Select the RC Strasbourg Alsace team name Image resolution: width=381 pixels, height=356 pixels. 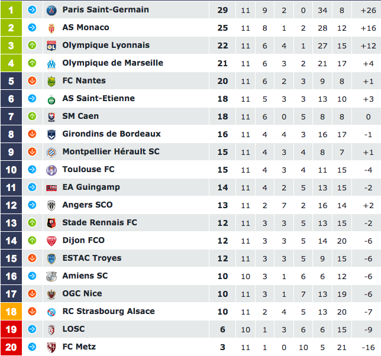[108, 312]
